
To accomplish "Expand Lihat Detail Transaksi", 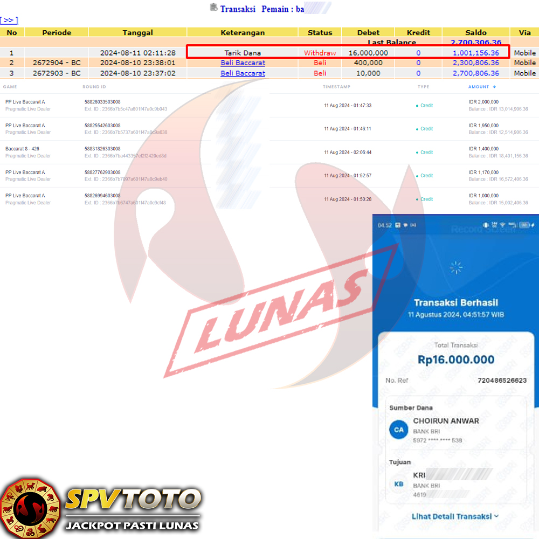I will (455, 516).
